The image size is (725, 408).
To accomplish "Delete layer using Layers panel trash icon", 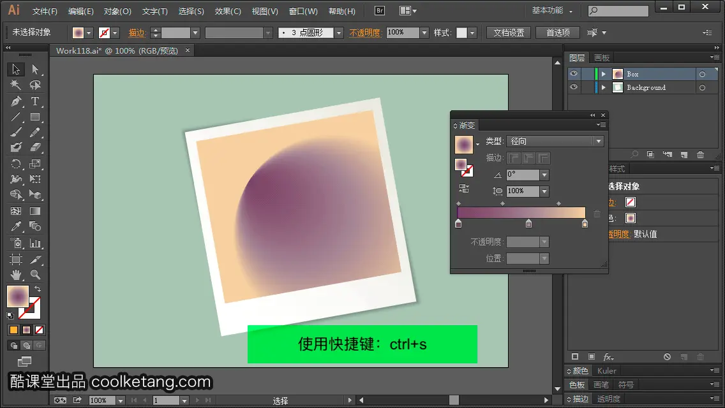I will point(701,155).
